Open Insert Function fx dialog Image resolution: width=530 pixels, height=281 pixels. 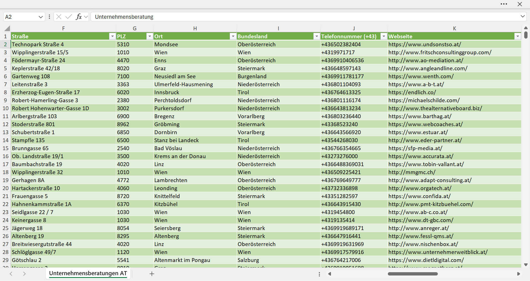(x=79, y=17)
